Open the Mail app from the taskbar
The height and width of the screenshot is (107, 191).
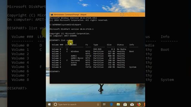click(132, 104)
